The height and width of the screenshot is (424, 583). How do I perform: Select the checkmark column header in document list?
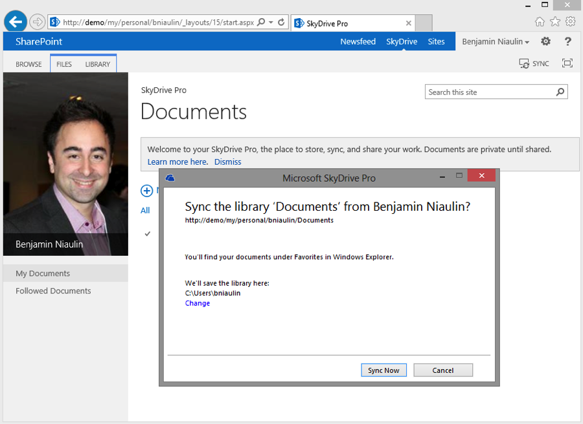[148, 234]
